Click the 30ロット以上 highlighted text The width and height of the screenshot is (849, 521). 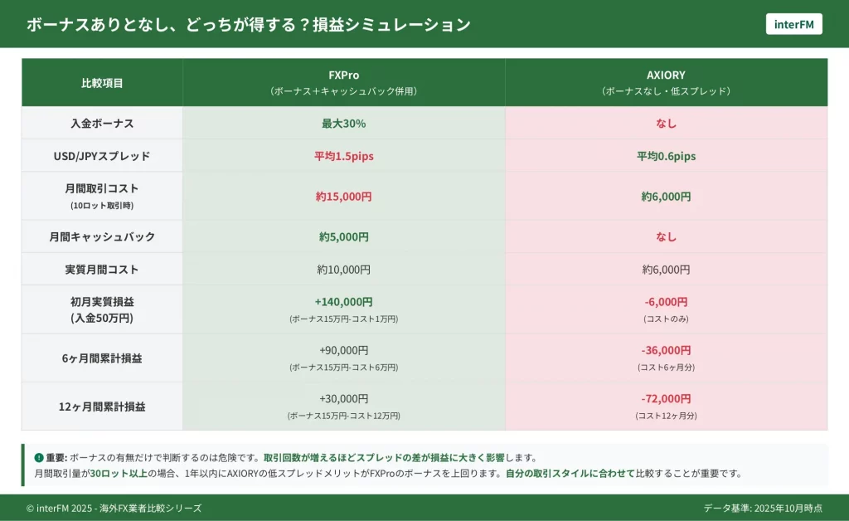point(119,474)
